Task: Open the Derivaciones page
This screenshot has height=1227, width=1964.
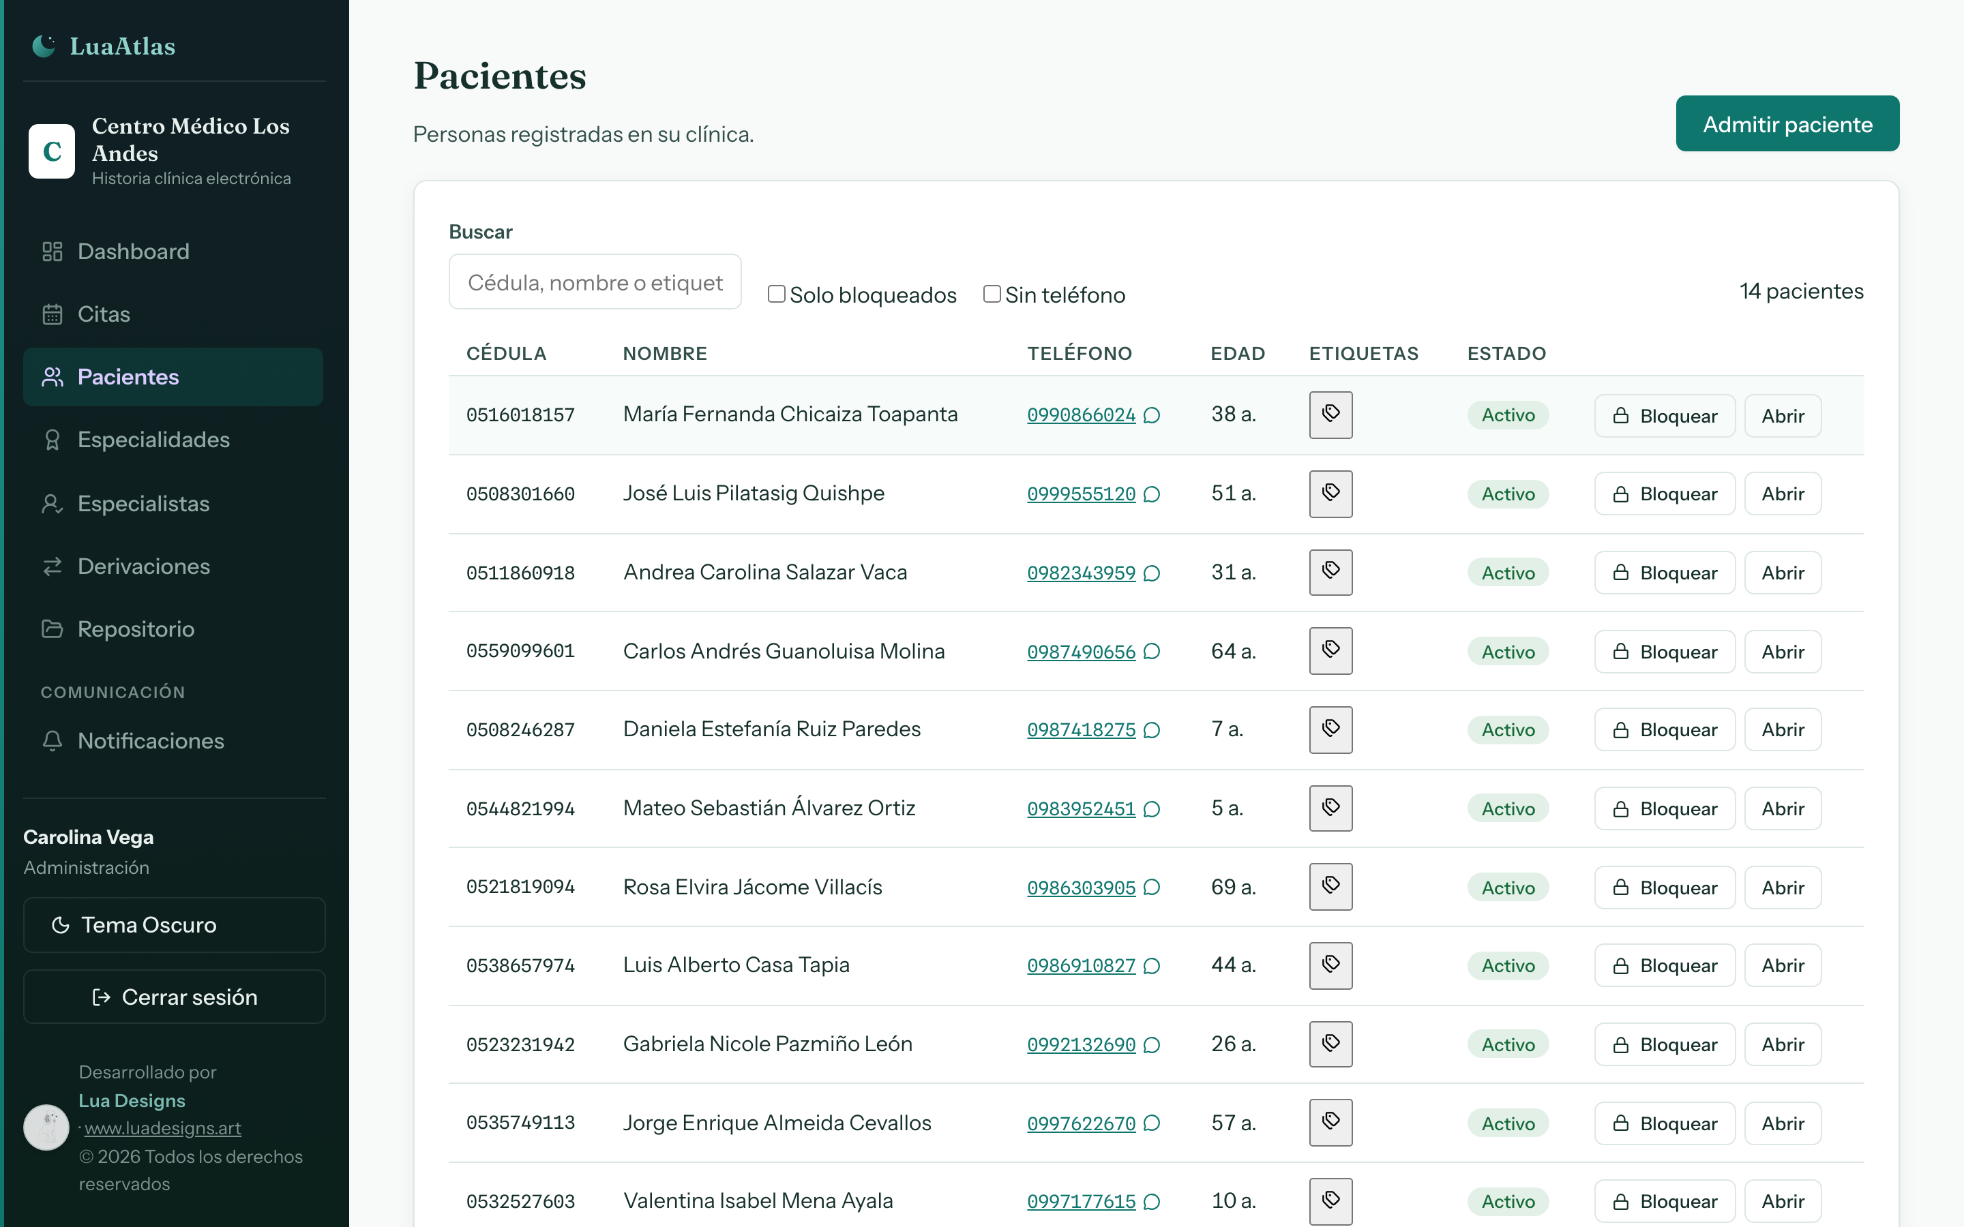Action: point(173,566)
